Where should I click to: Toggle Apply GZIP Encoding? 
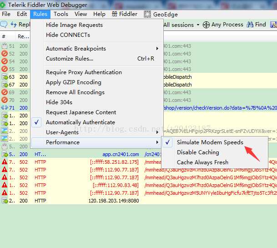point(96,82)
